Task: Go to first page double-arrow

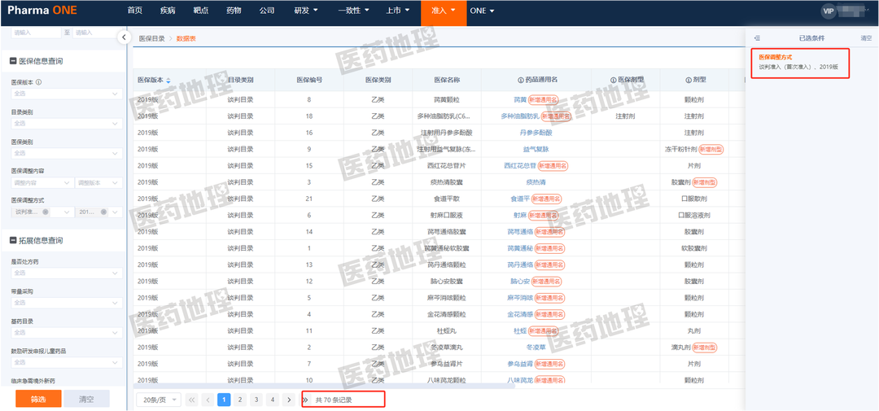Action: coord(192,400)
